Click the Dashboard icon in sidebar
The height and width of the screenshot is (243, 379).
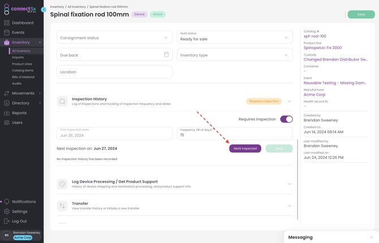[x=7, y=23]
